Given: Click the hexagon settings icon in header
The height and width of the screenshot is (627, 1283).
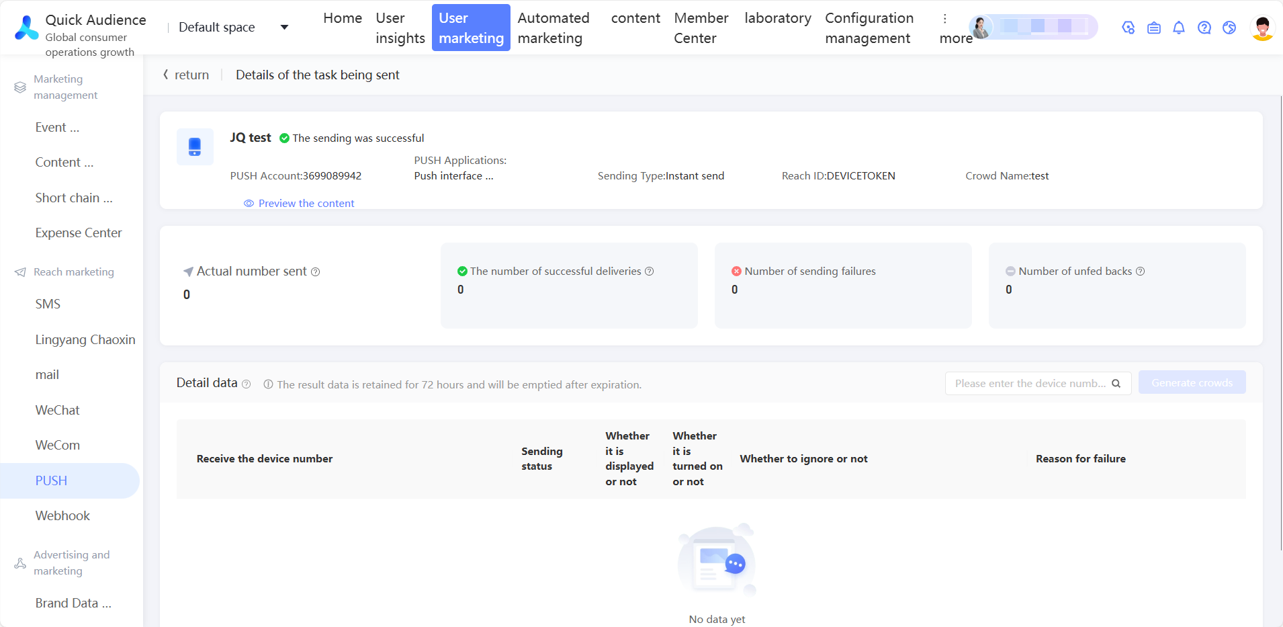Looking at the screenshot, I should (x=1129, y=28).
